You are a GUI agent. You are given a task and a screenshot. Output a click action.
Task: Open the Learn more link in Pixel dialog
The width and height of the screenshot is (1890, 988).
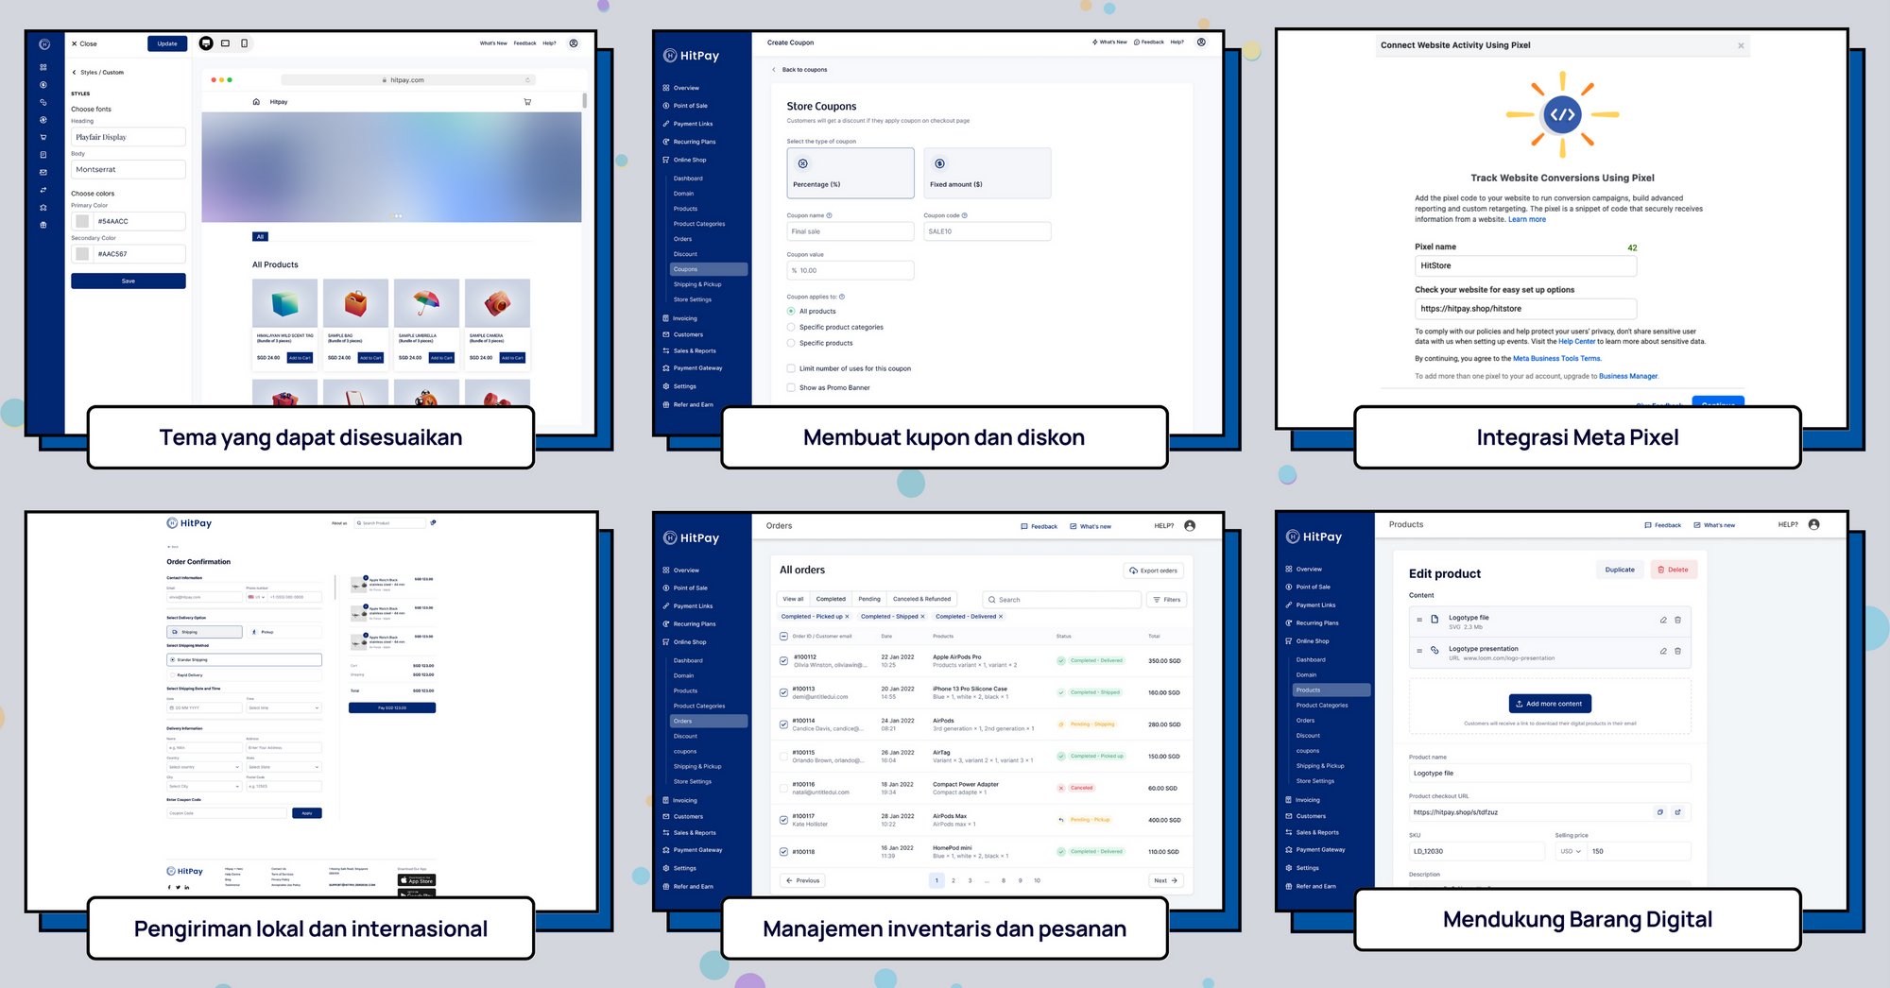coord(1527,220)
